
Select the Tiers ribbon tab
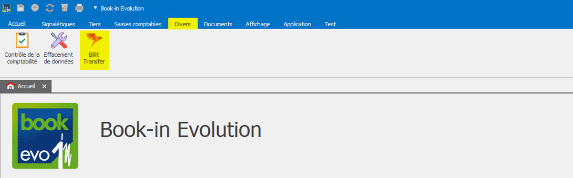95,24
